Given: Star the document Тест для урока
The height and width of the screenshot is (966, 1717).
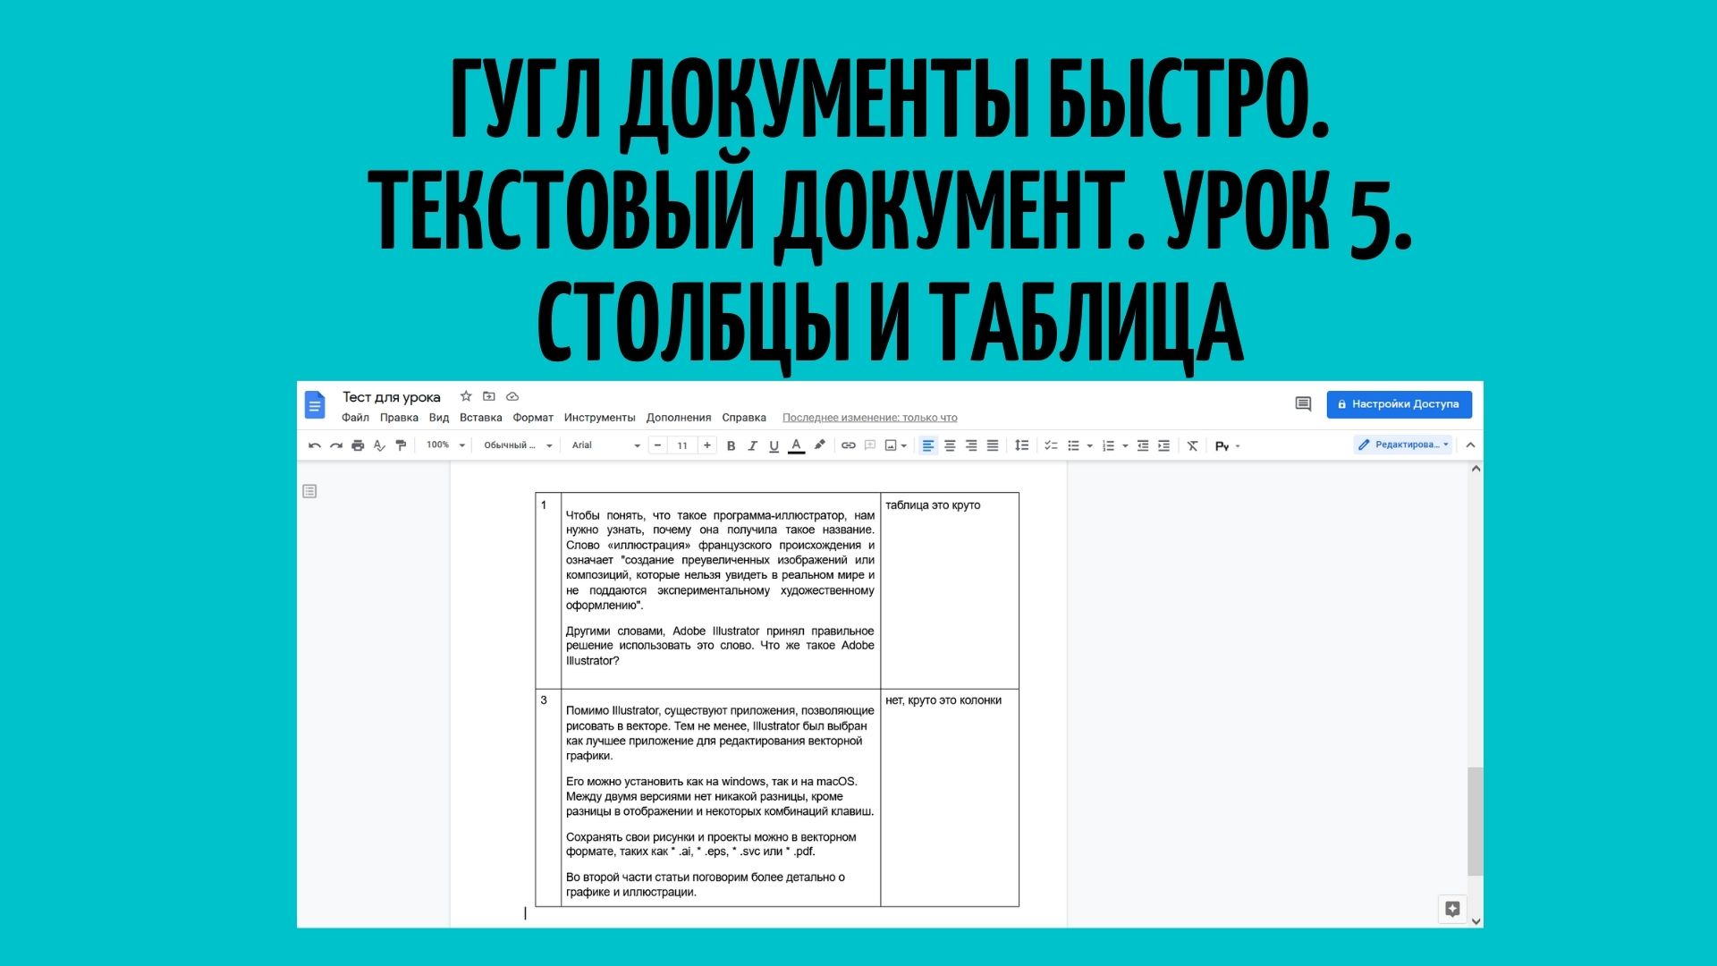Looking at the screenshot, I should click(465, 396).
